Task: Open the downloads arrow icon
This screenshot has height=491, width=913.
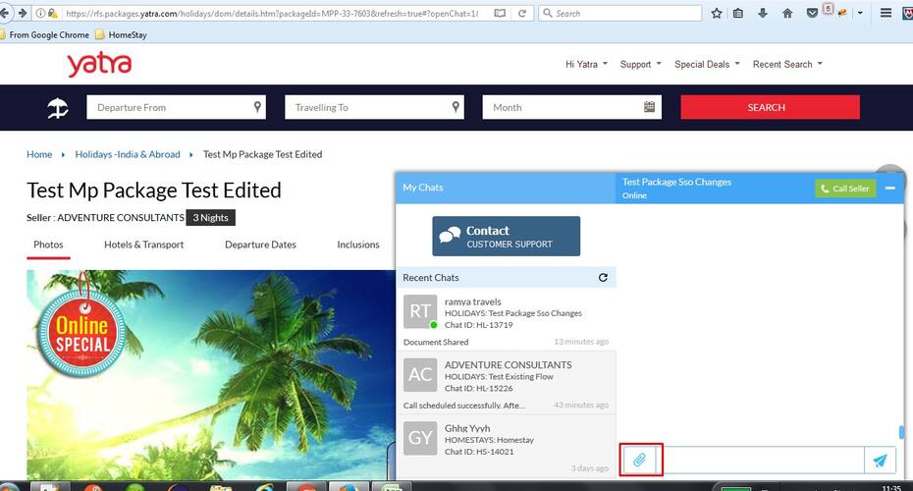Action: [x=762, y=13]
